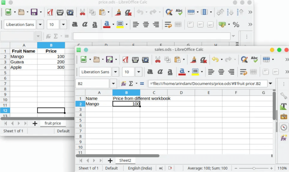Click the AutoSum sigma icon
This screenshot has height=172, width=289.
131,83
